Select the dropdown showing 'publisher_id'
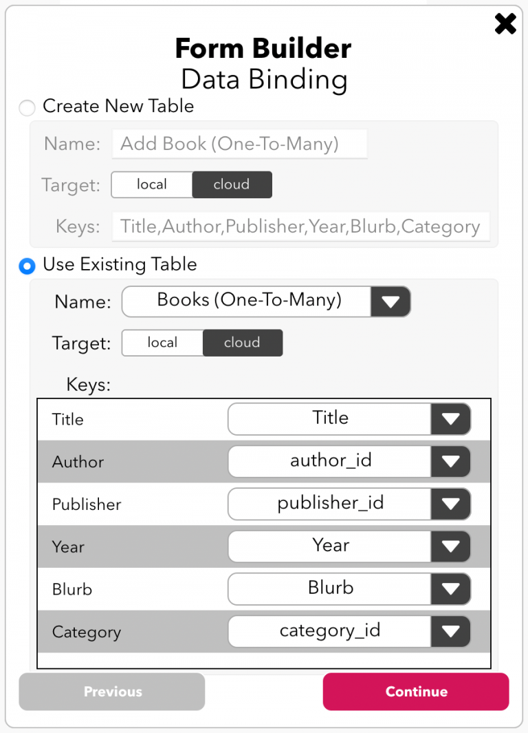Viewport: 528px width, 733px height. (x=330, y=504)
